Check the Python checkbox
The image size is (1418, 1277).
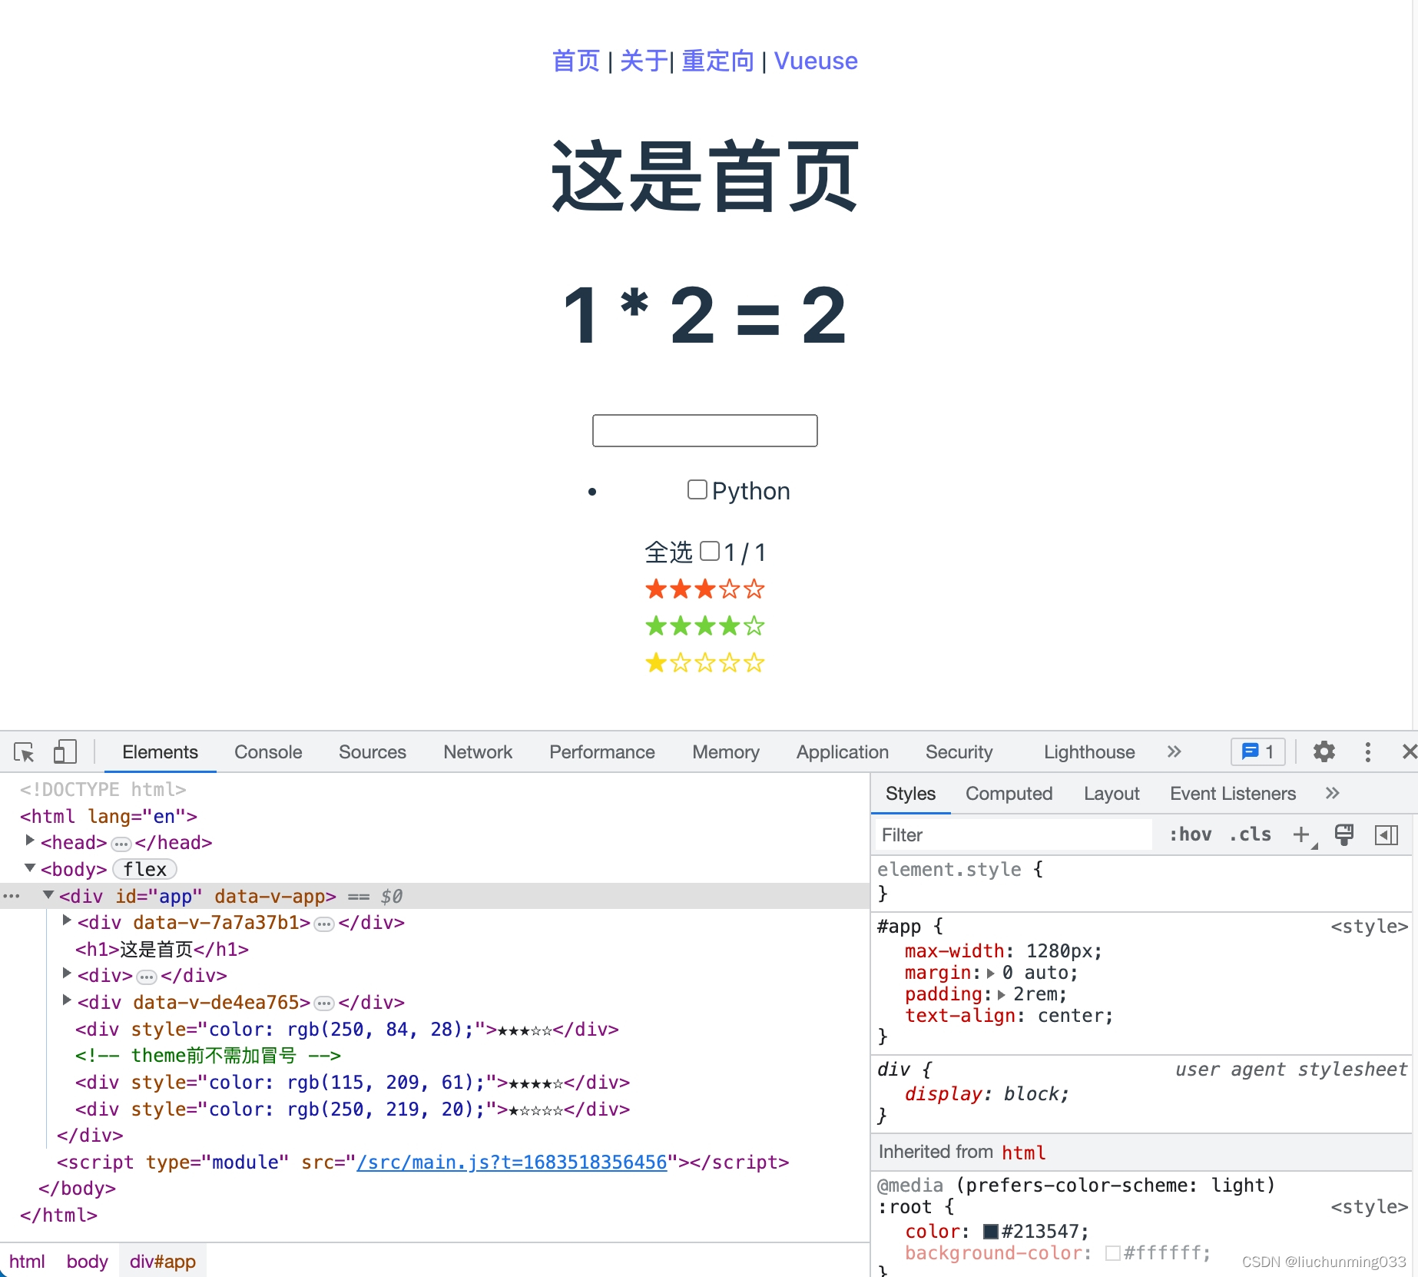point(697,489)
